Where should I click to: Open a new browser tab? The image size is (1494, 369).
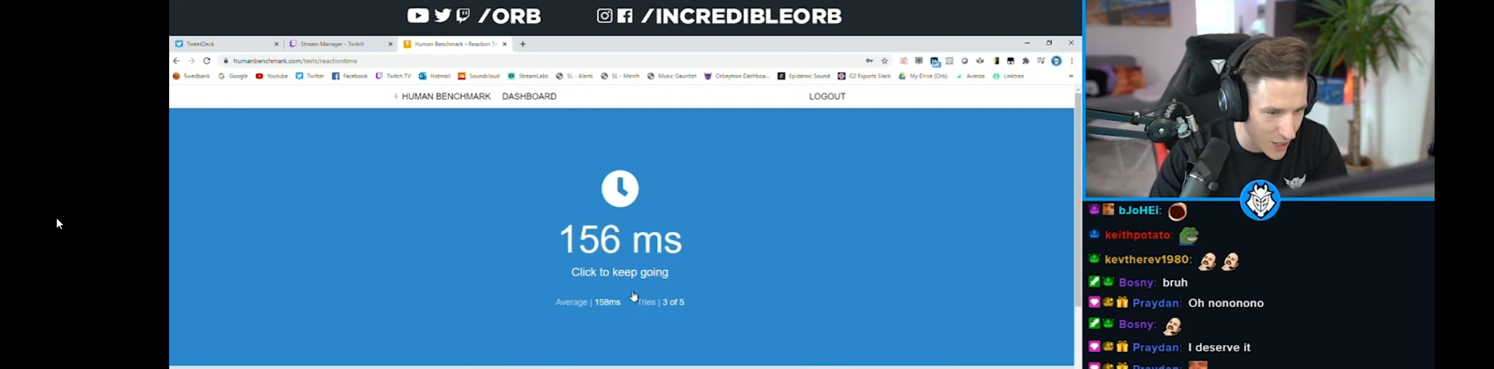click(x=523, y=44)
